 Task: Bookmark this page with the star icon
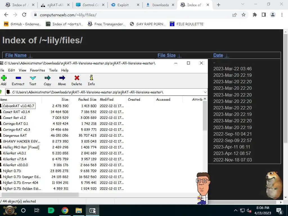pyautogui.click(x=244, y=15)
